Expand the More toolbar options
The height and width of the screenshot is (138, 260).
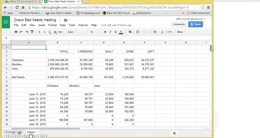coord(181,32)
